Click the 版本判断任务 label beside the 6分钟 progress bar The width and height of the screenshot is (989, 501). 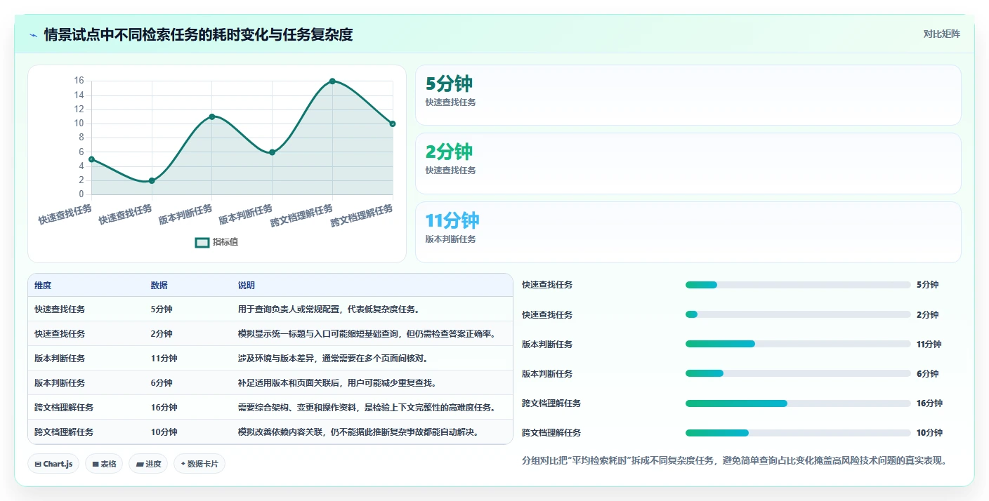[x=547, y=374]
